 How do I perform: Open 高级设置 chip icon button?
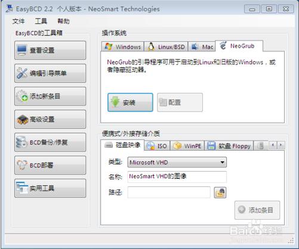pos(50,119)
